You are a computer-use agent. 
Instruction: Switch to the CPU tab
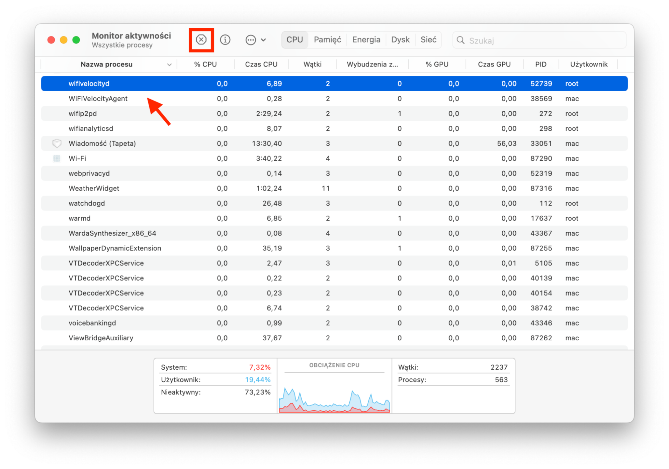(295, 40)
